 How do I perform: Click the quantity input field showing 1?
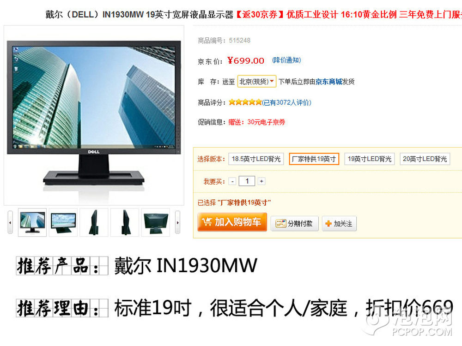coord(247,181)
